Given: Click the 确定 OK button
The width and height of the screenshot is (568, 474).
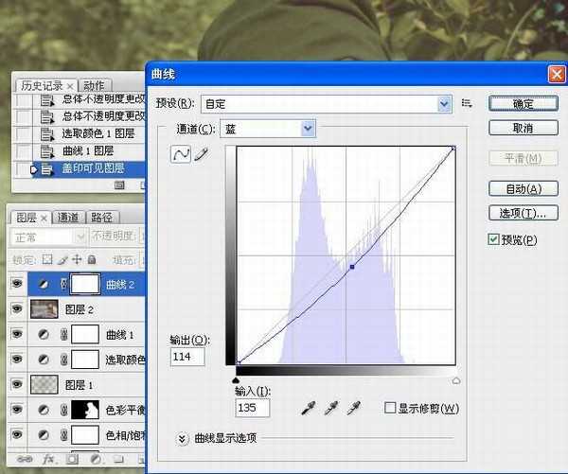Looking at the screenshot, I should (522, 103).
